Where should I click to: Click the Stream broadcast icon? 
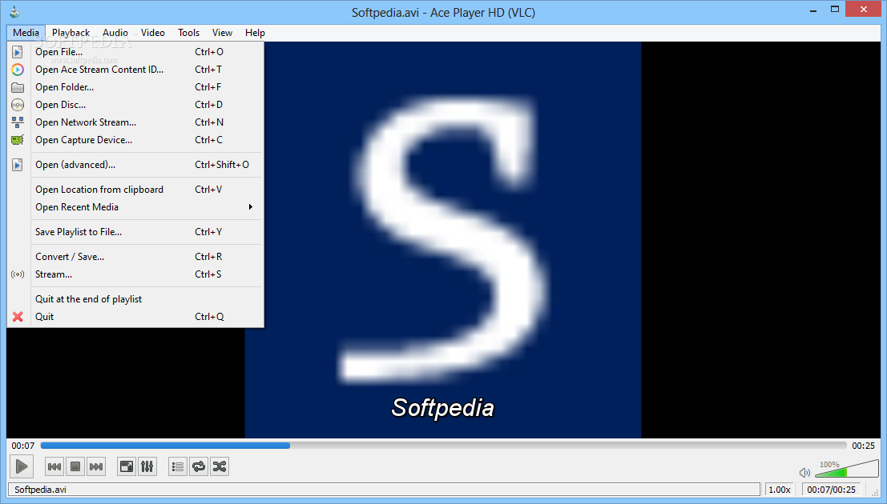click(x=18, y=274)
